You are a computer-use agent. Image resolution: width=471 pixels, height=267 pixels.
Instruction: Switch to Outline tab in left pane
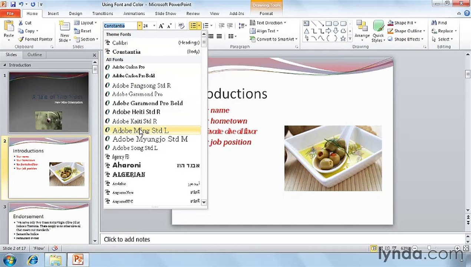[x=34, y=55]
